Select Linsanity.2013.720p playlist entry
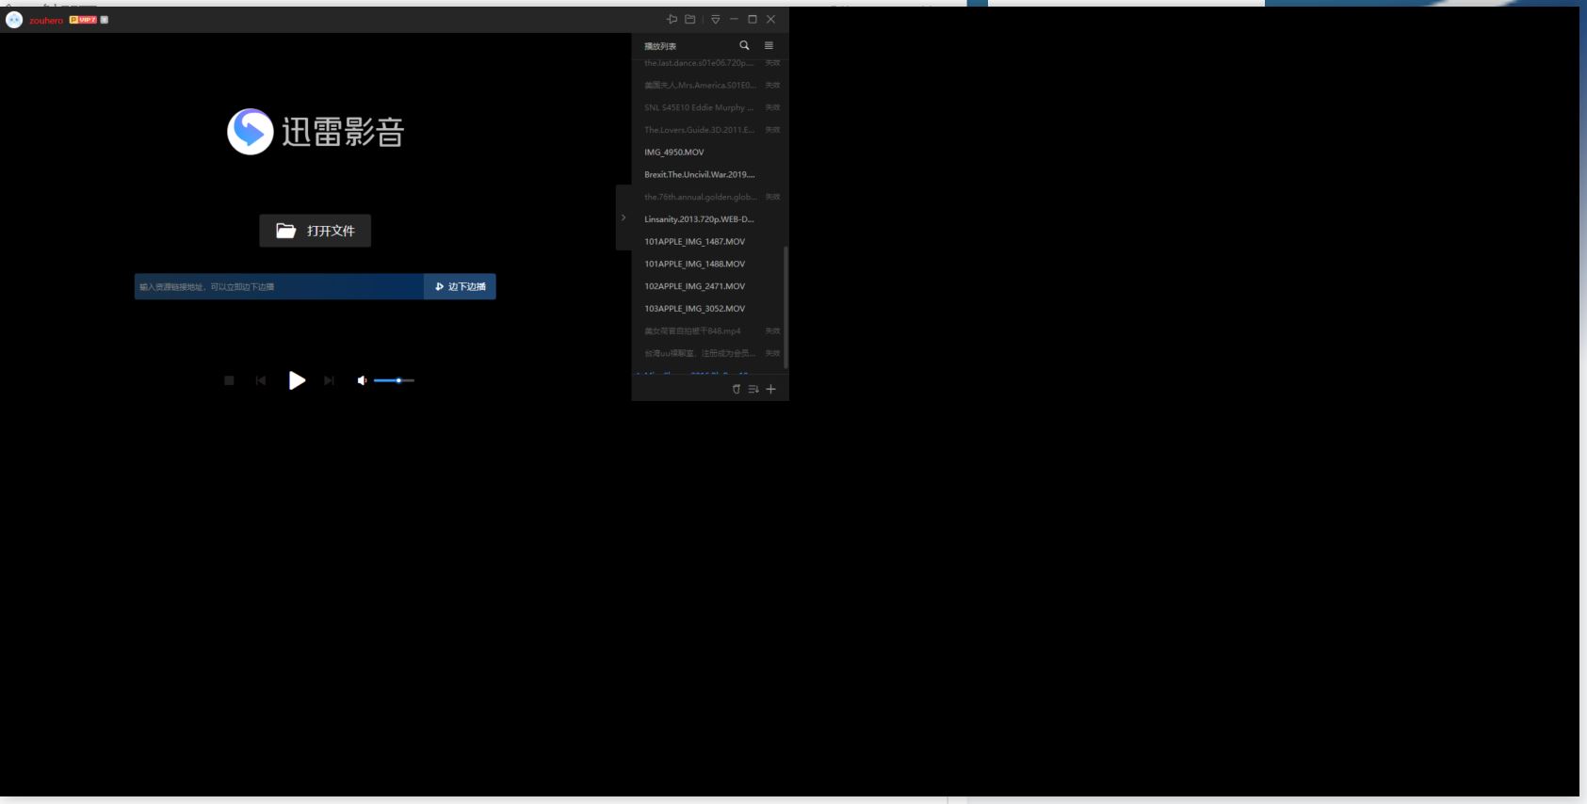Screen dimensions: 1587x804 click(x=699, y=219)
